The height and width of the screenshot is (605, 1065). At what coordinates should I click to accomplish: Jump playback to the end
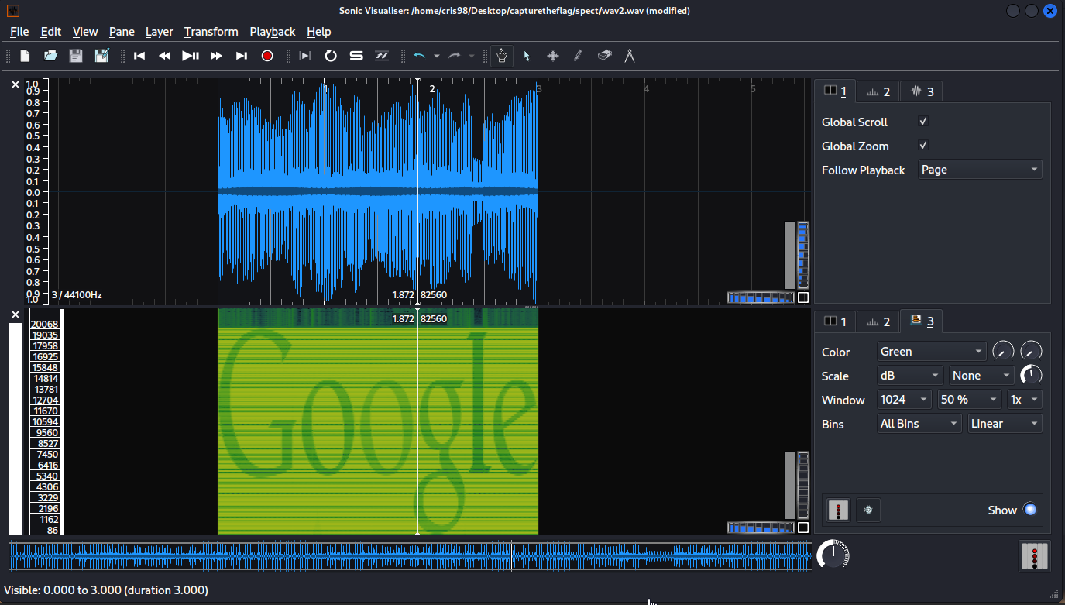pos(242,56)
